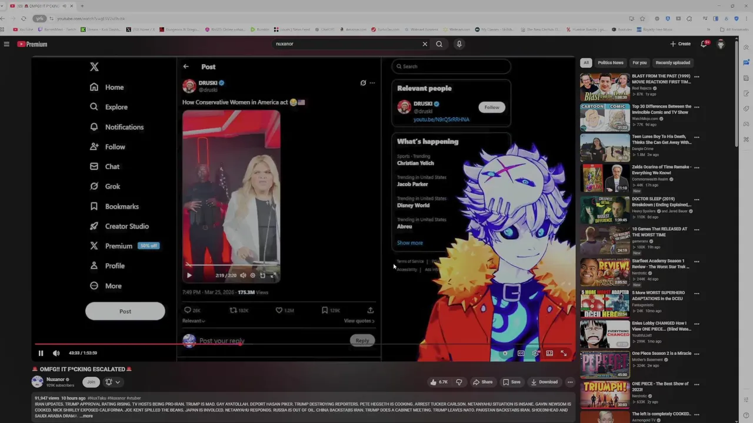Viewport: 753px width, 423px height.
Task: Mute the video player volume
Action: [56, 353]
